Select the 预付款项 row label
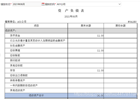The width and height of the screenshot is (140, 99). 15,61
